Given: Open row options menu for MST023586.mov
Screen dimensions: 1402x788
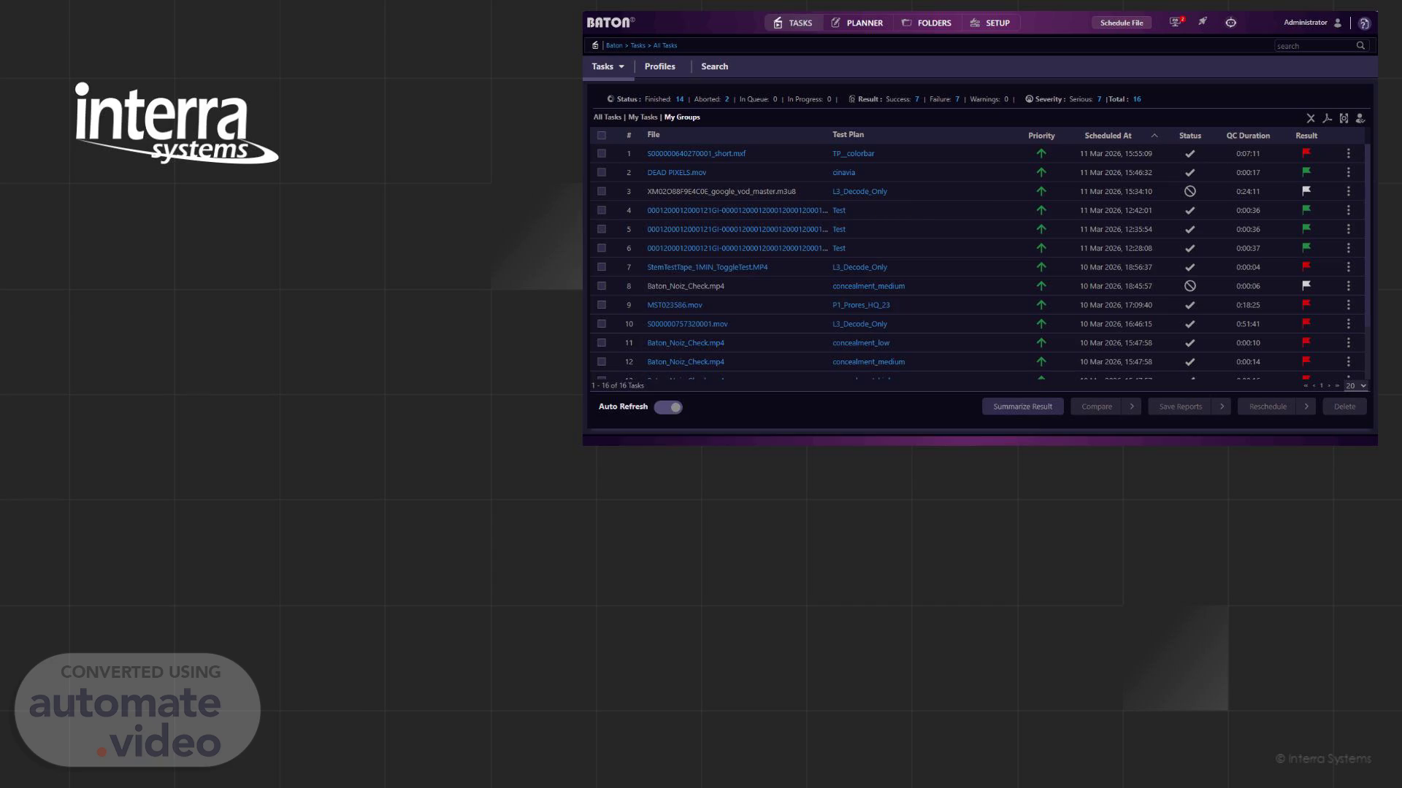Looking at the screenshot, I should (1349, 305).
